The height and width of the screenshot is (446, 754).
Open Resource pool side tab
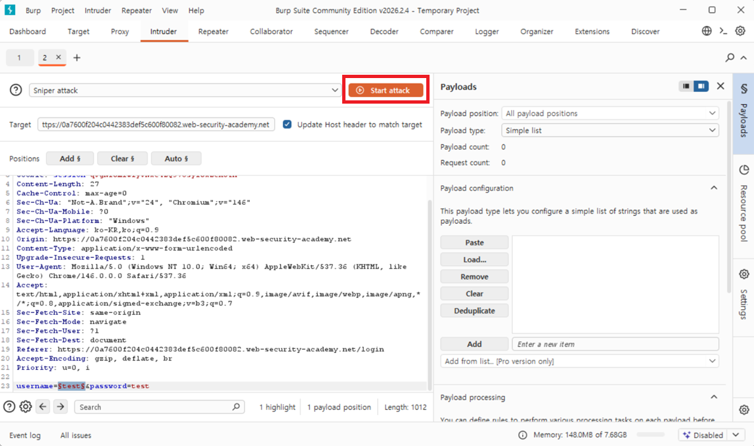(744, 207)
